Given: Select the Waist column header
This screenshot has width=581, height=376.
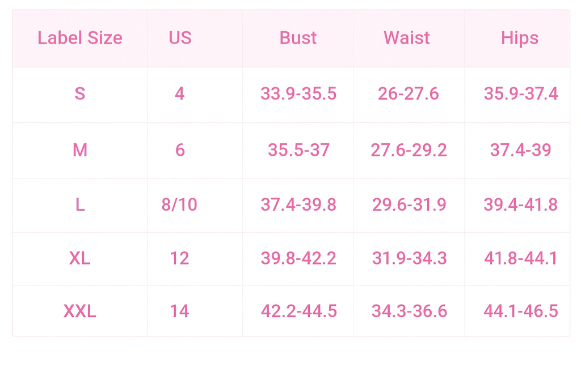Looking at the screenshot, I should click(407, 38).
